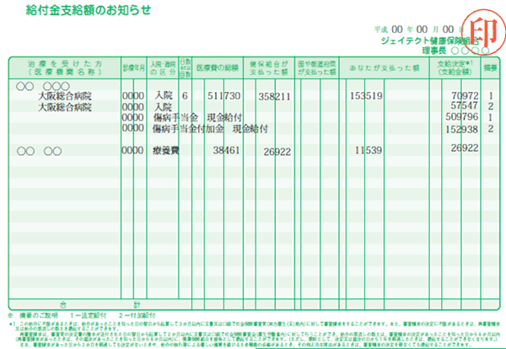Image resolution: width=506 pixels, height=349 pixels.
Task: Click the second patient name ○○ ○○
Action: pos(40,151)
